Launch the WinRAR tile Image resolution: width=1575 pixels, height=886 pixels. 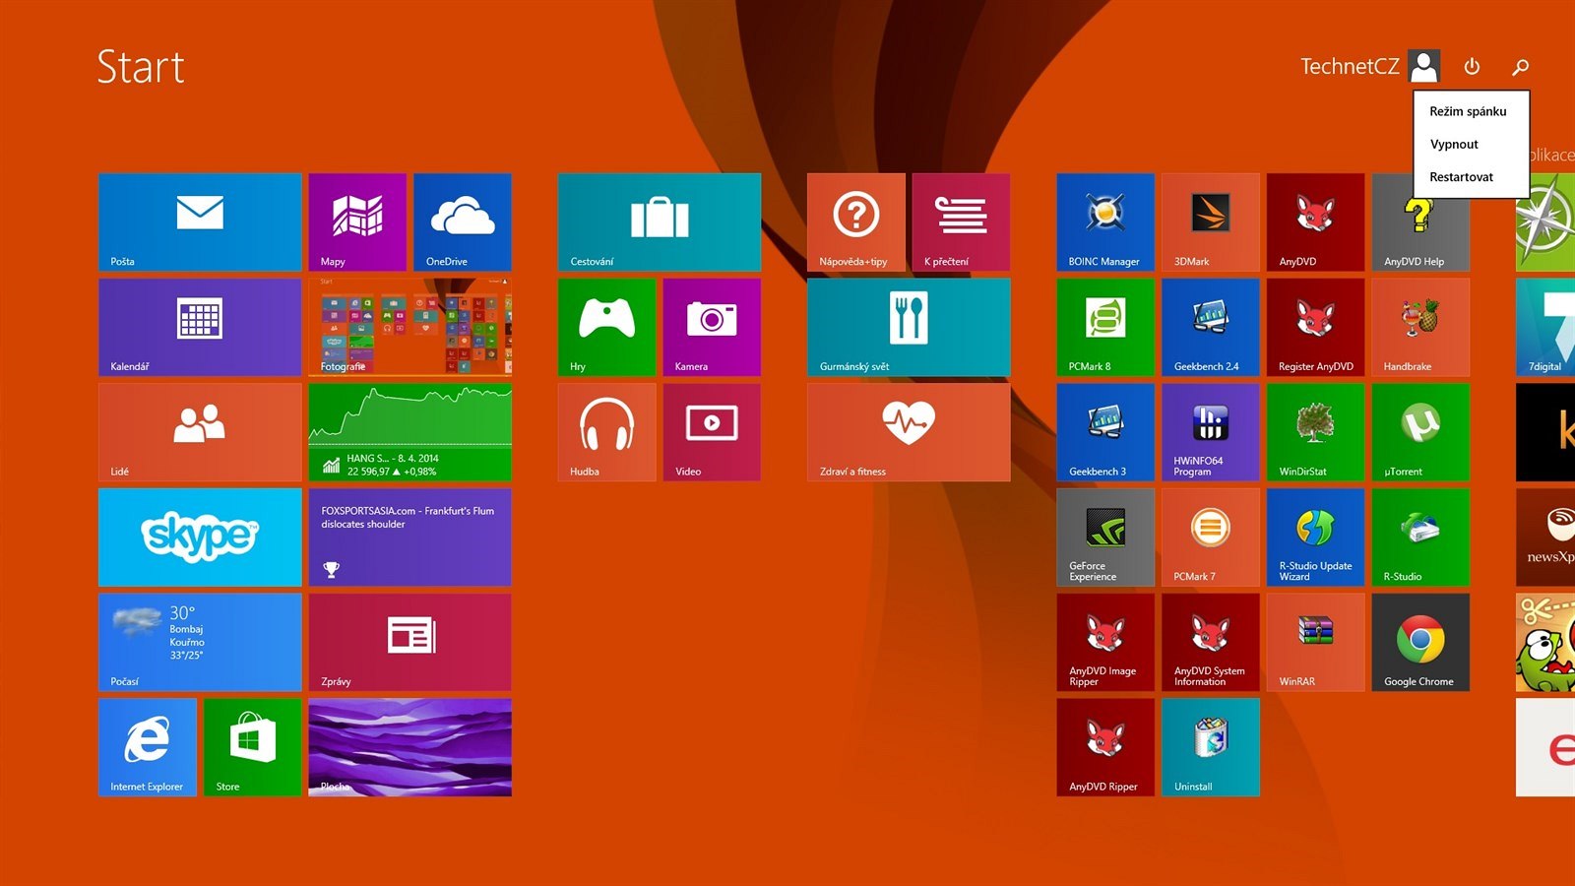click(x=1314, y=642)
